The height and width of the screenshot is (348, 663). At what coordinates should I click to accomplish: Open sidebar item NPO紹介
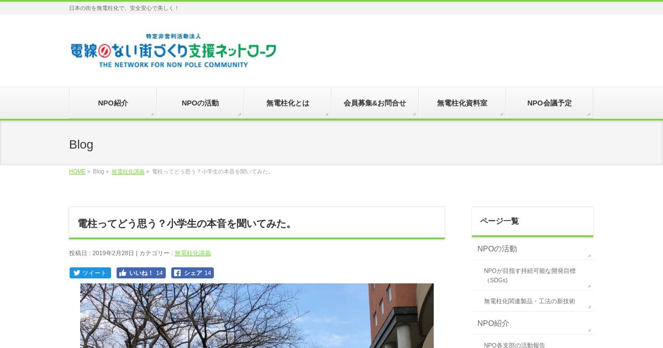pyautogui.click(x=533, y=323)
